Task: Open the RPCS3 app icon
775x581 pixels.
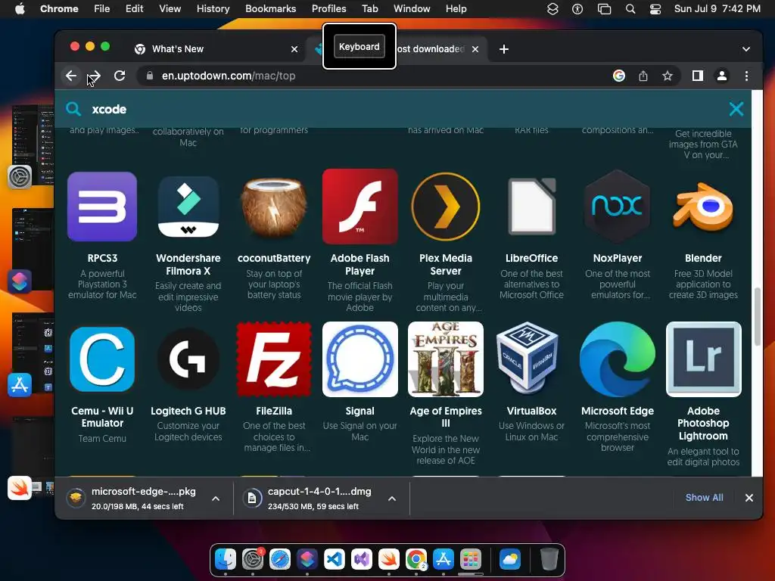Action: click(x=102, y=207)
